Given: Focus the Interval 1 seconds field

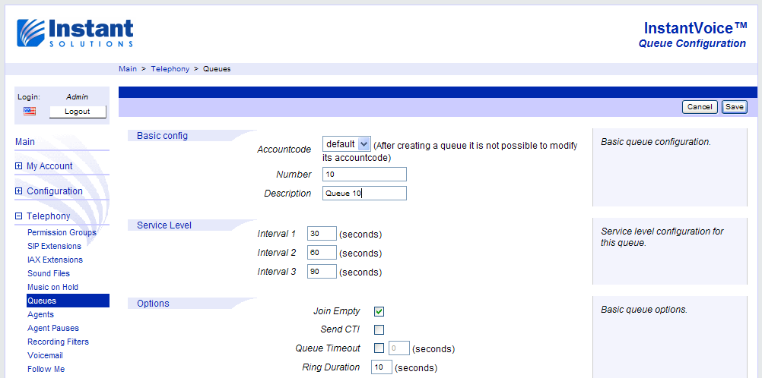Looking at the screenshot, I should click(321, 234).
